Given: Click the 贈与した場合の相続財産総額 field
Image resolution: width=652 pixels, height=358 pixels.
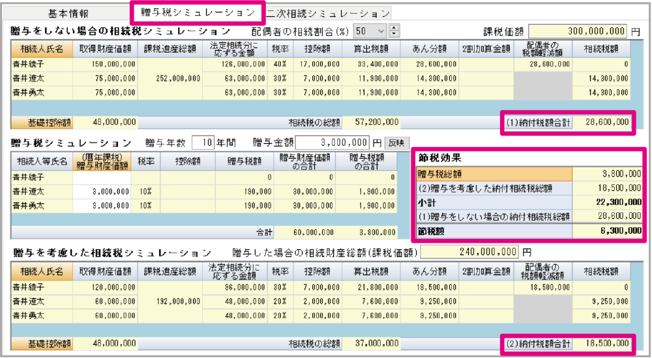Looking at the screenshot, I should (471, 252).
